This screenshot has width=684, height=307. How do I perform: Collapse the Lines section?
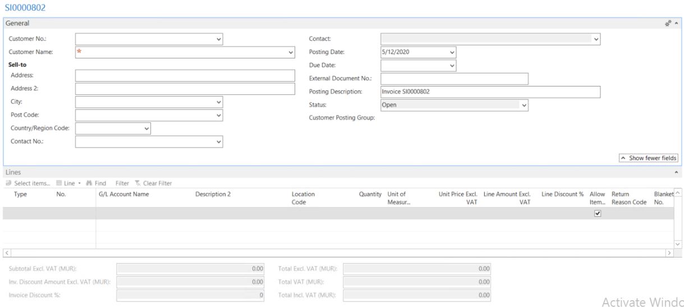click(x=676, y=172)
